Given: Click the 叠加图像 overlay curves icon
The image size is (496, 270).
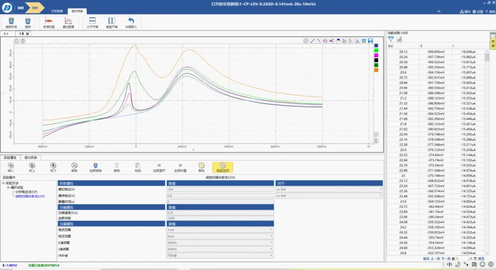Looking at the screenshot, I should 68,21.
